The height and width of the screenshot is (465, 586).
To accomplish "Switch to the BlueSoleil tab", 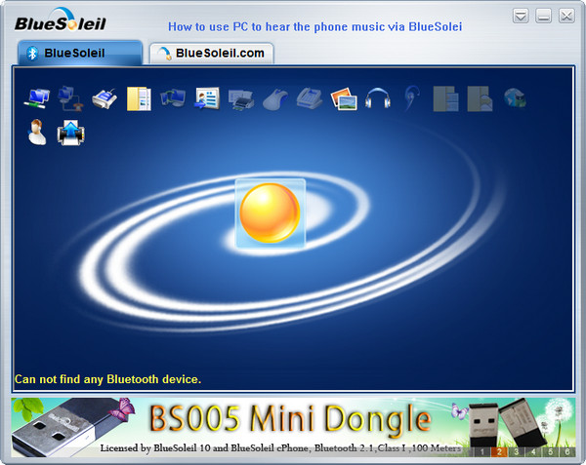I will 80,53.
